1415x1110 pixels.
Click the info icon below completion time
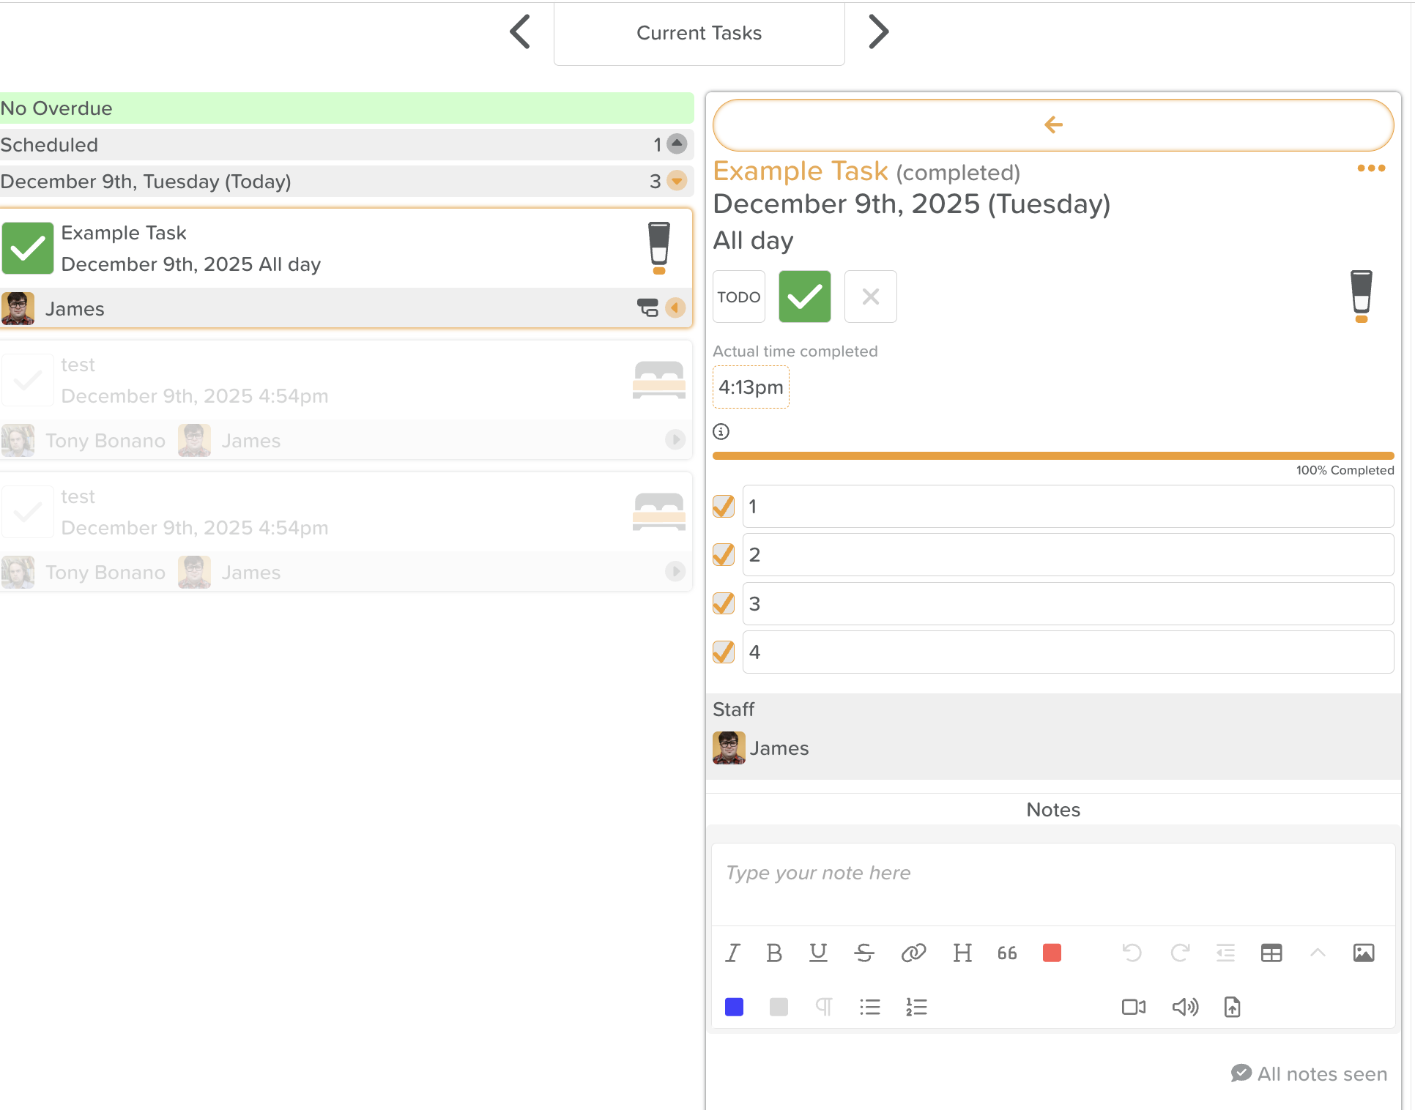click(721, 431)
